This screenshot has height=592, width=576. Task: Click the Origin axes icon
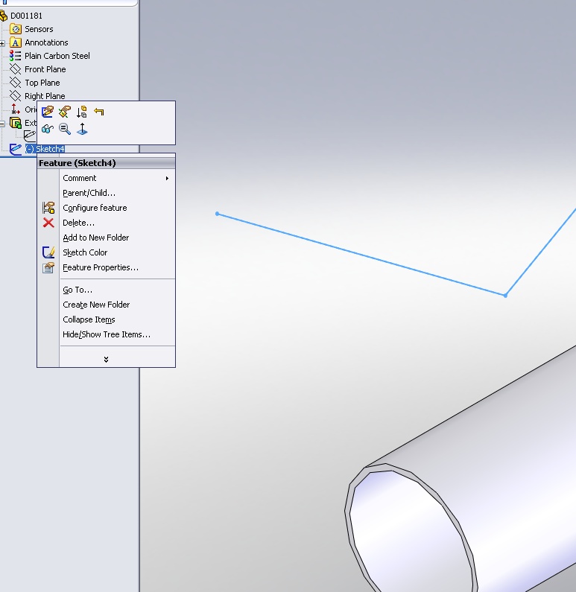pyautogui.click(x=15, y=109)
